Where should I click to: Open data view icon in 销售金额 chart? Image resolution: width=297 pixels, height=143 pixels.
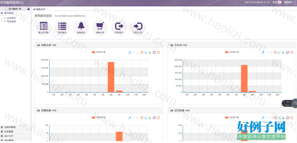click(142, 52)
